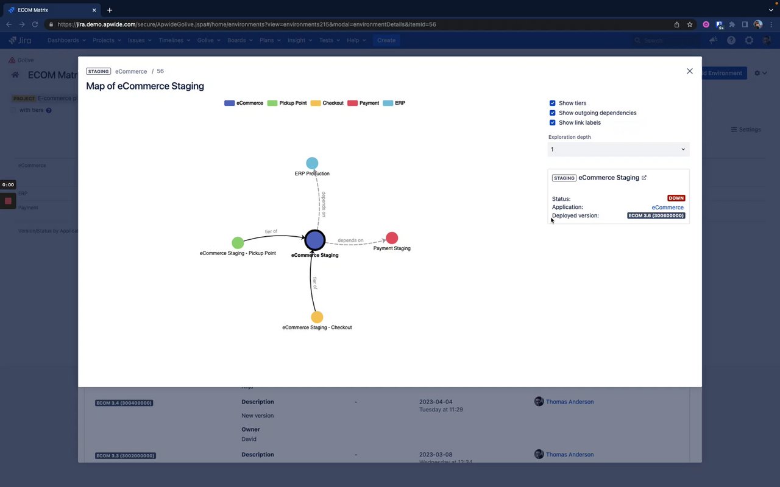Open Chrome tab search chevron
This screenshot has height=487, width=780.
pos(771,10)
